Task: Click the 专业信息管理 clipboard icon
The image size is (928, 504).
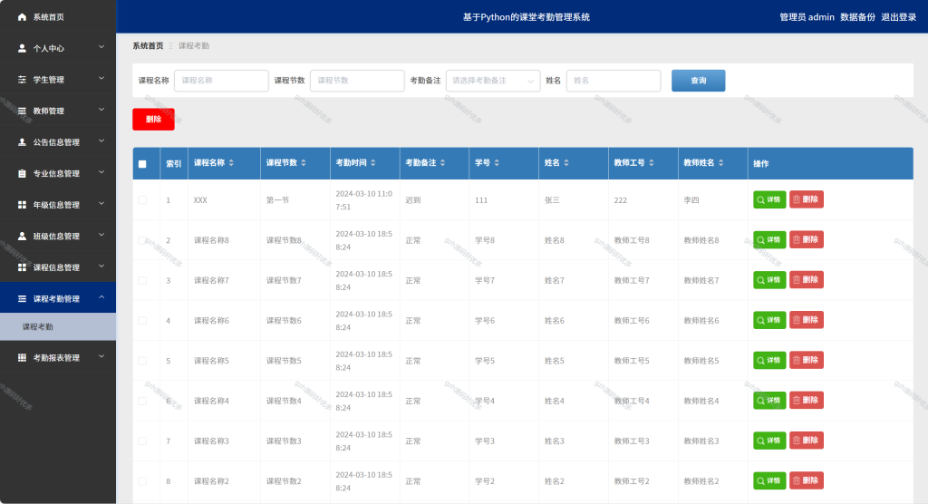Action: point(22,173)
